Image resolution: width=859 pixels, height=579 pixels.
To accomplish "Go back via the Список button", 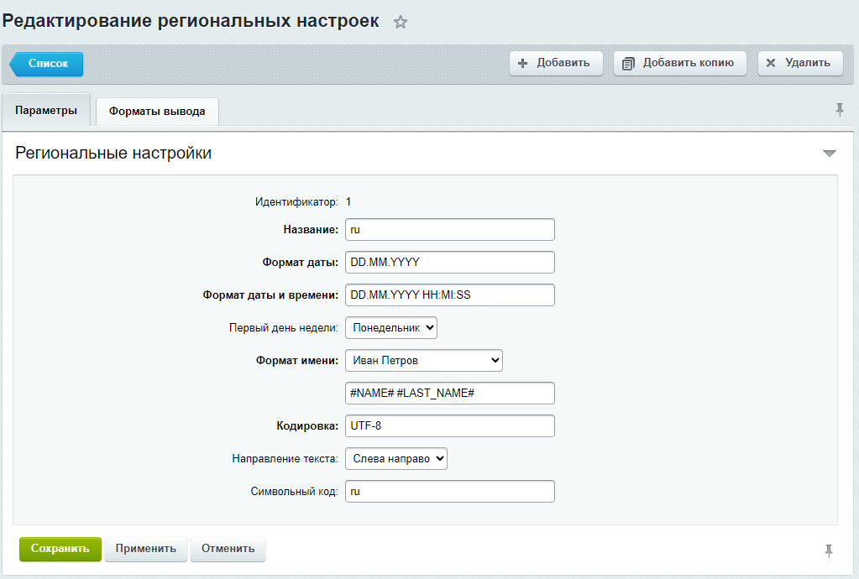I will click(x=46, y=64).
